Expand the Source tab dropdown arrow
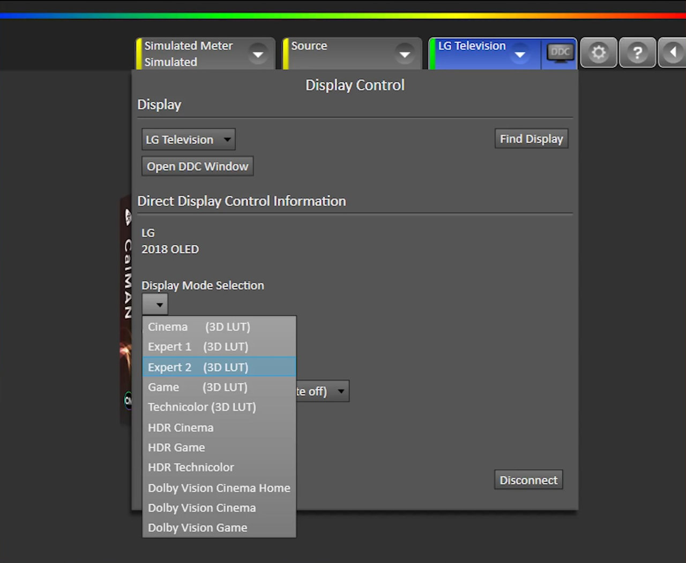Image resolution: width=686 pixels, height=563 pixels. point(405,54)
